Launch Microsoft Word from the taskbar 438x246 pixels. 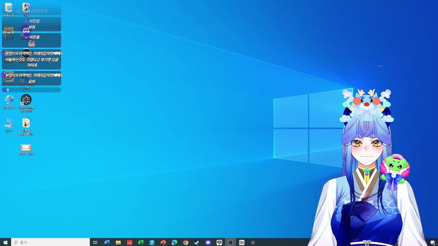107,242
